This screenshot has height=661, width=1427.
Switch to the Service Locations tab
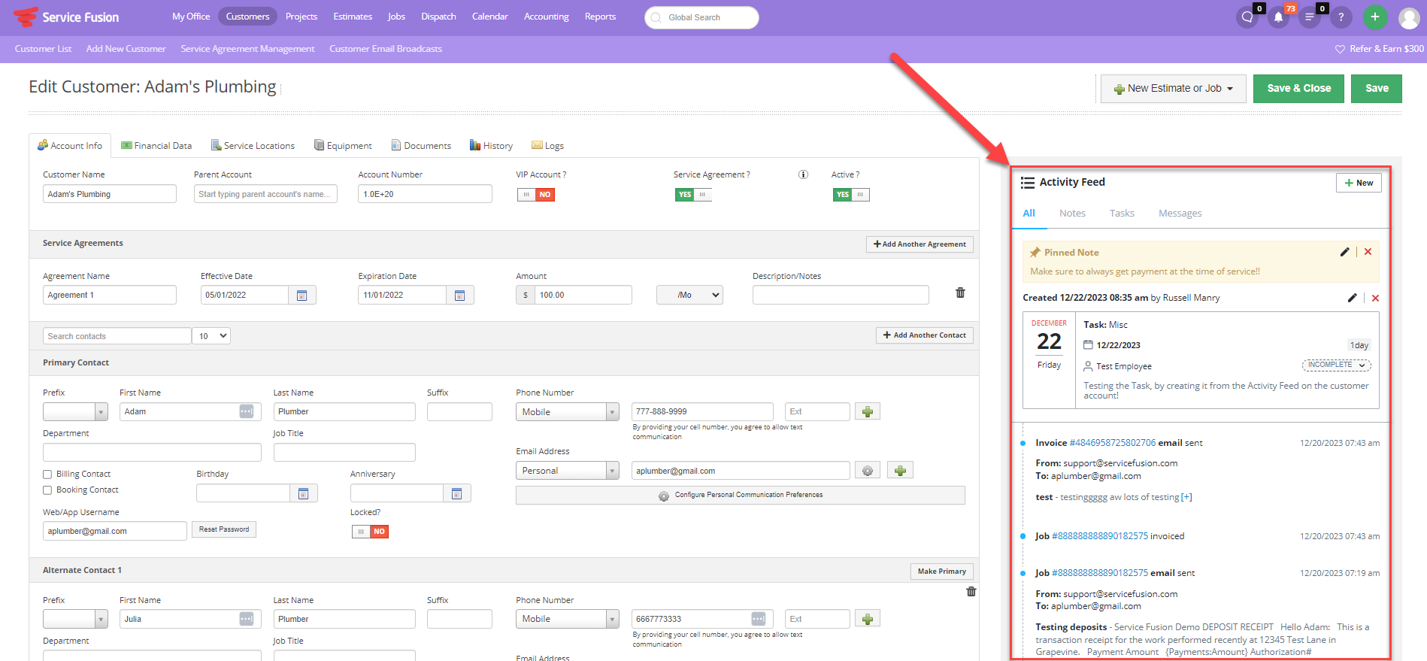coord(253,146)
